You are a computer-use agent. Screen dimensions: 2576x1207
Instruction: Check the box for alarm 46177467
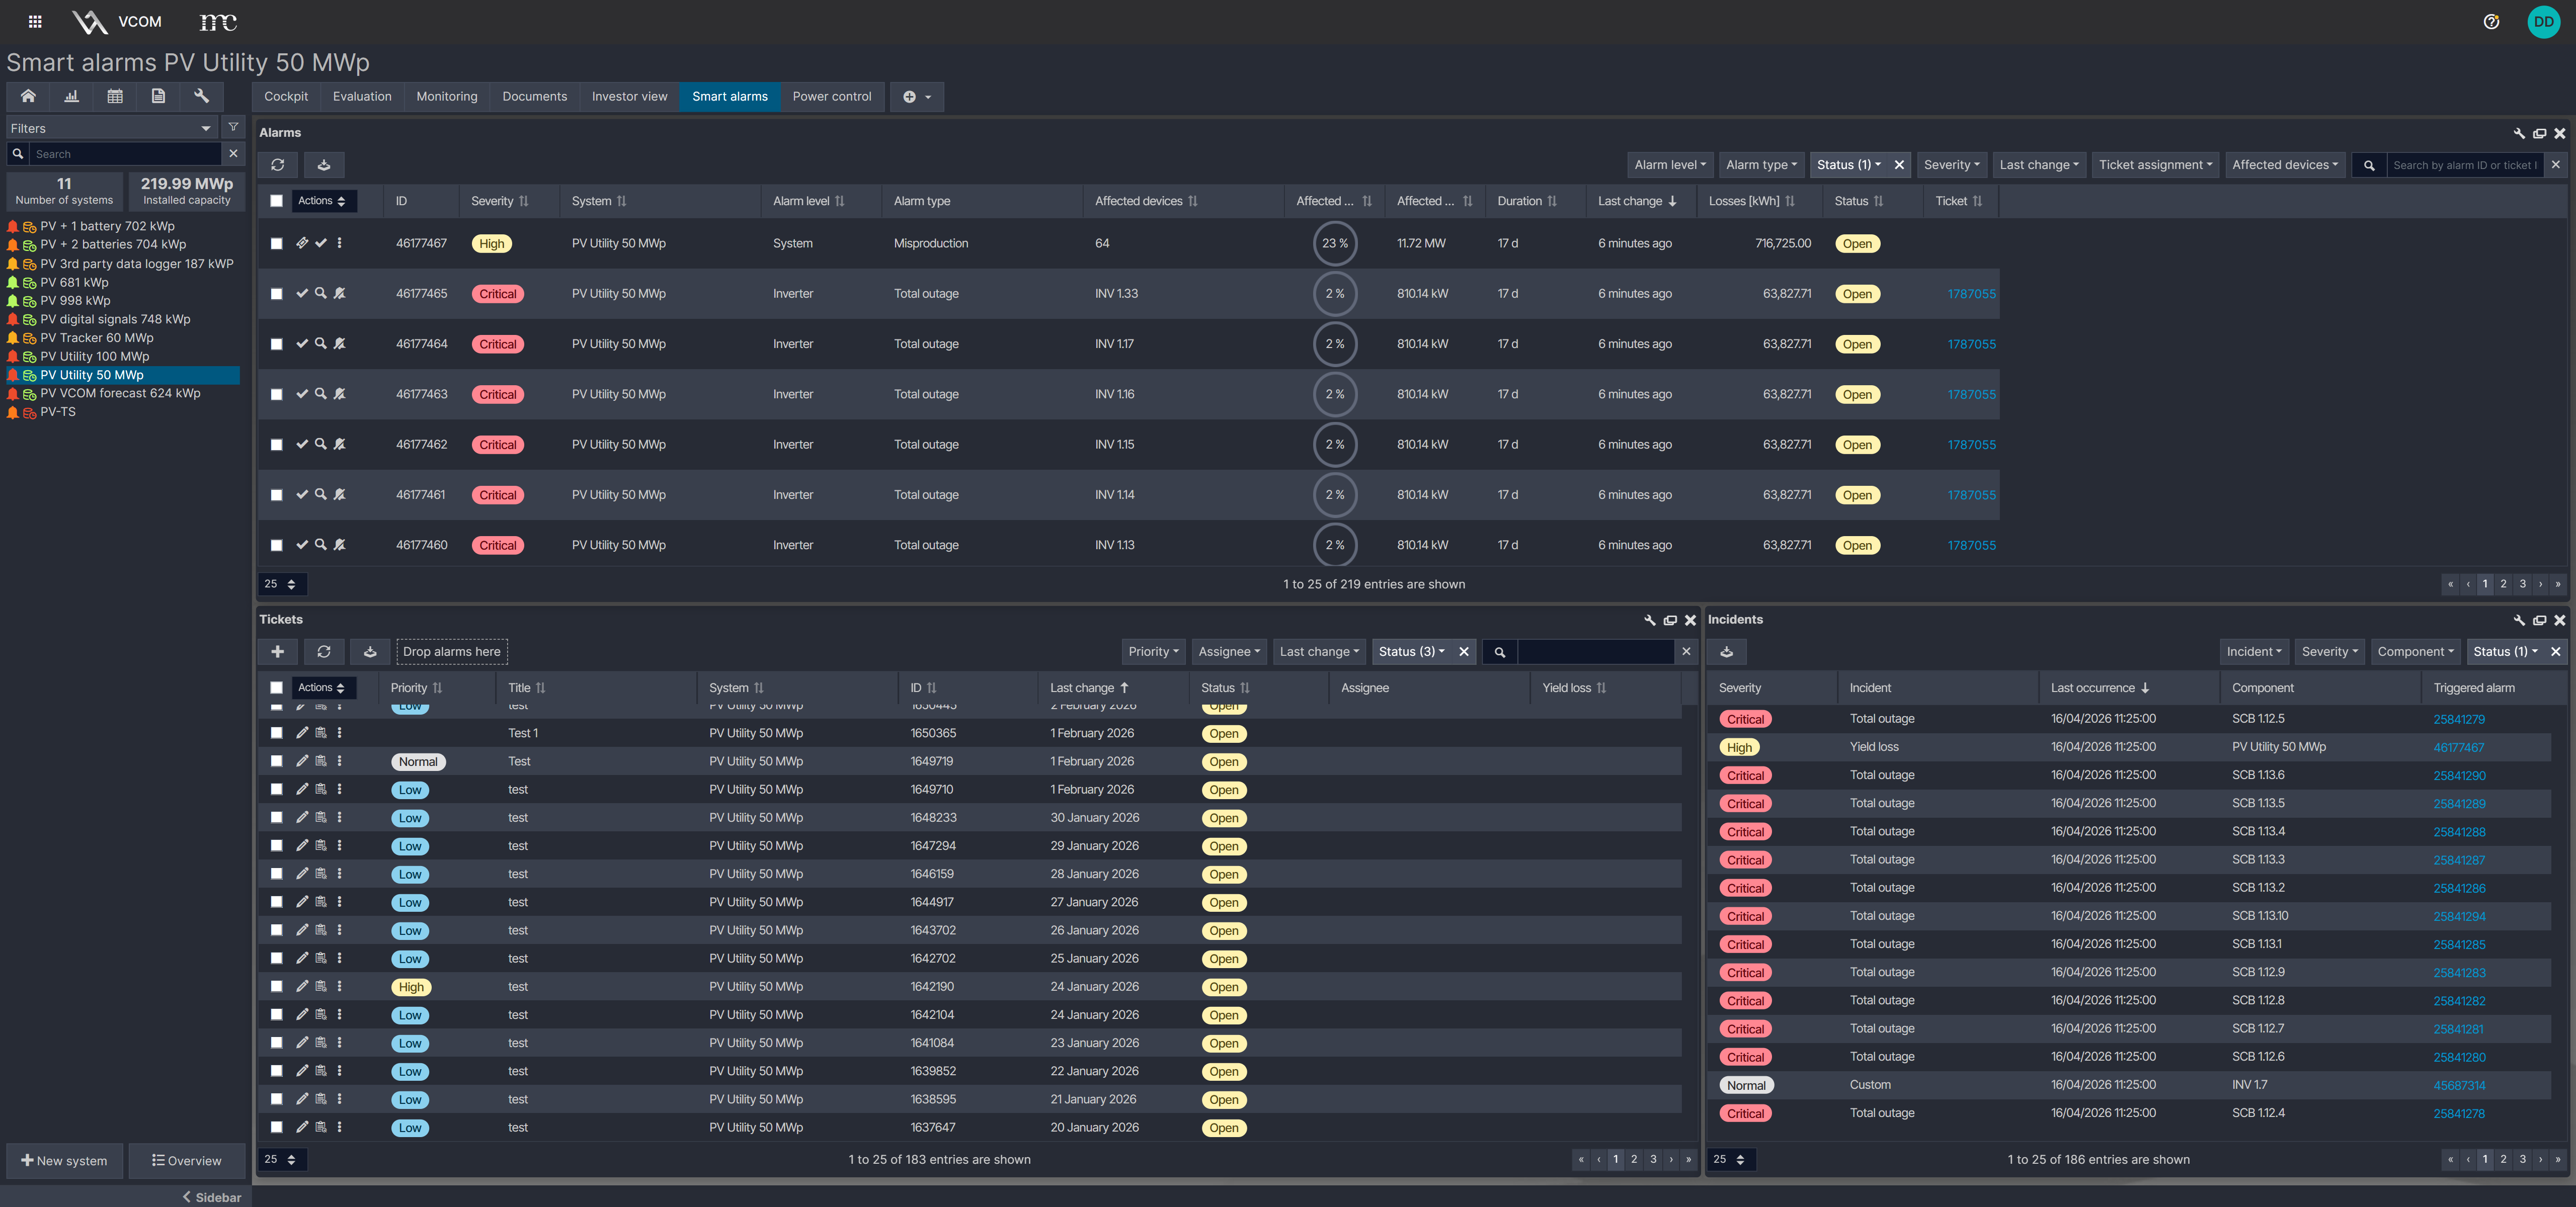[277, 244]
